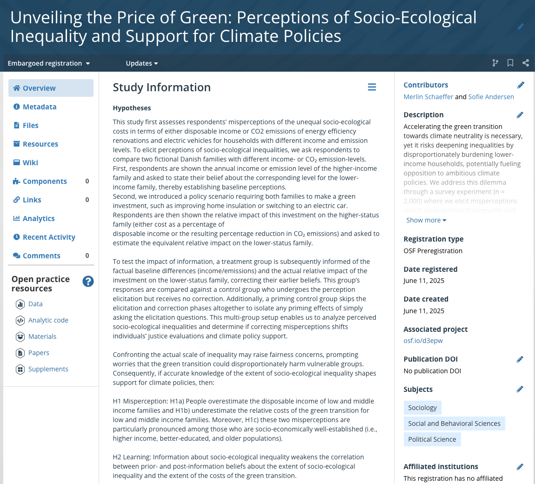Edit Subjects using the pencil icon

pos(520,389)
